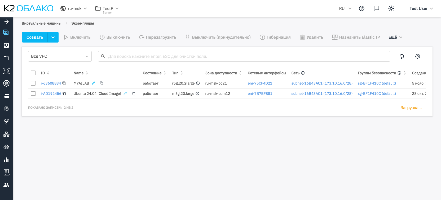Open the ru-msk region selector
441x200 pixels.
(74, 8)
